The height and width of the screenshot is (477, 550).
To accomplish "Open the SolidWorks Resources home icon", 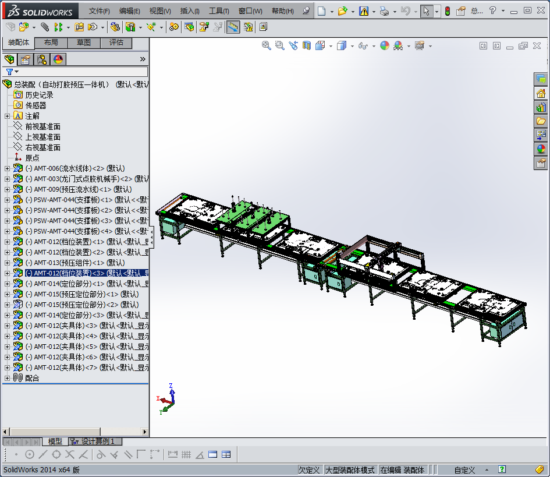I will coord(541,93).
